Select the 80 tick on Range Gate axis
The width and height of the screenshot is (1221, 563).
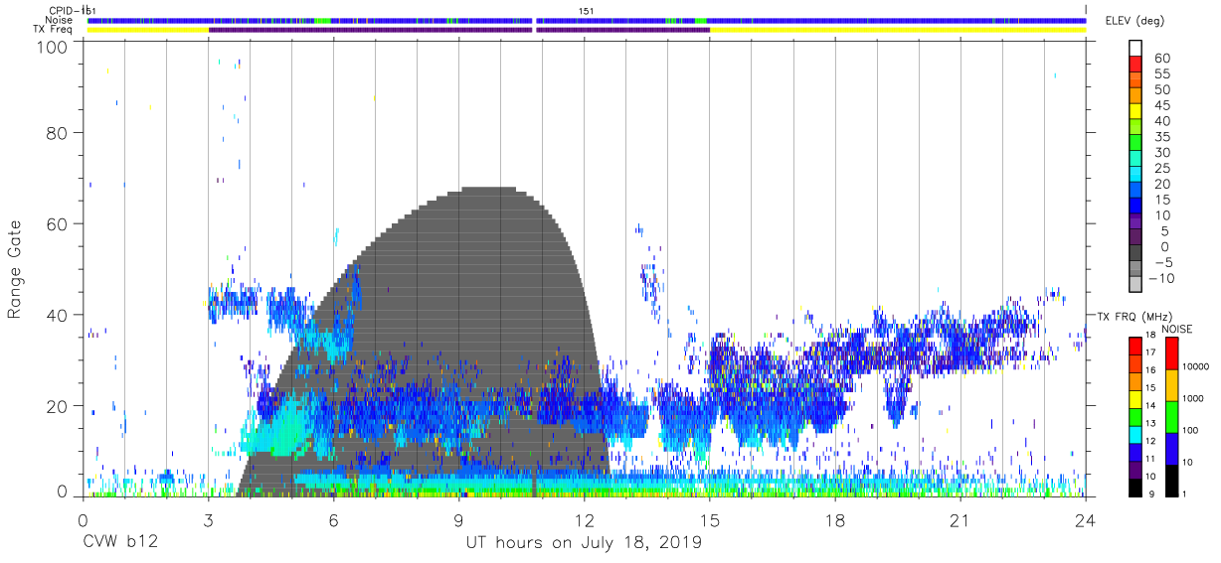[x=57, y=133]
